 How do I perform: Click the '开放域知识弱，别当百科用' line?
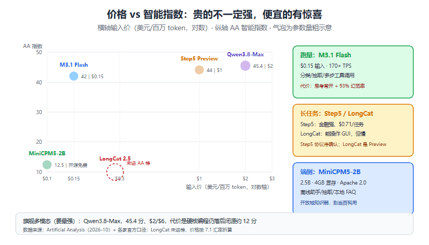point(329,203)
